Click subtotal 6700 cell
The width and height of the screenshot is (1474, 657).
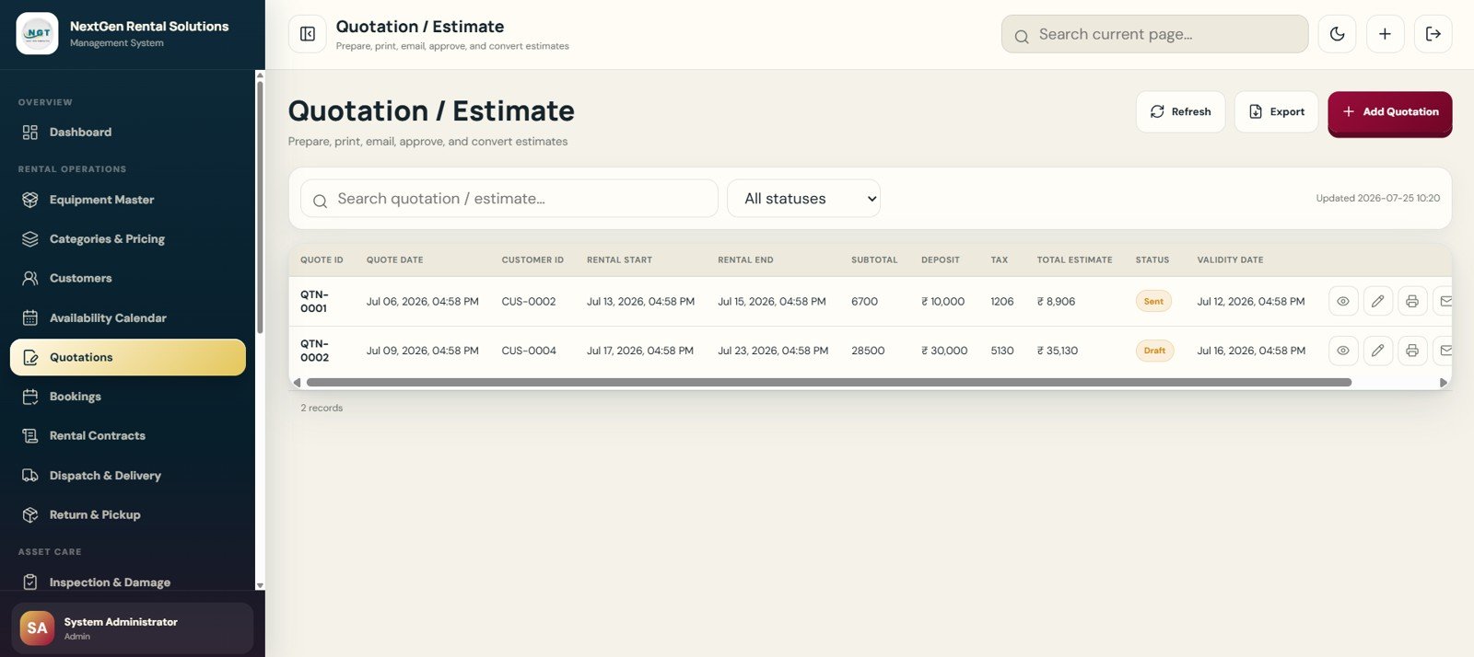tap(864, 302)
